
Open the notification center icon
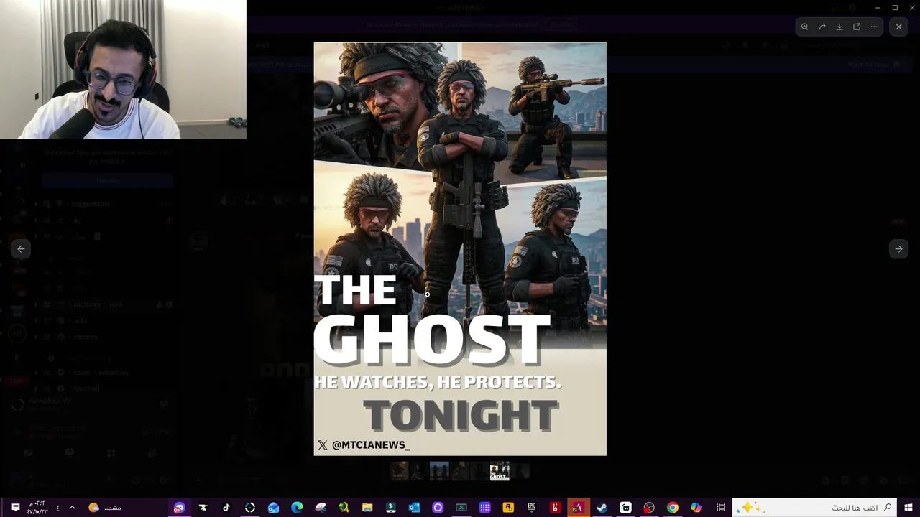point(15,508)
